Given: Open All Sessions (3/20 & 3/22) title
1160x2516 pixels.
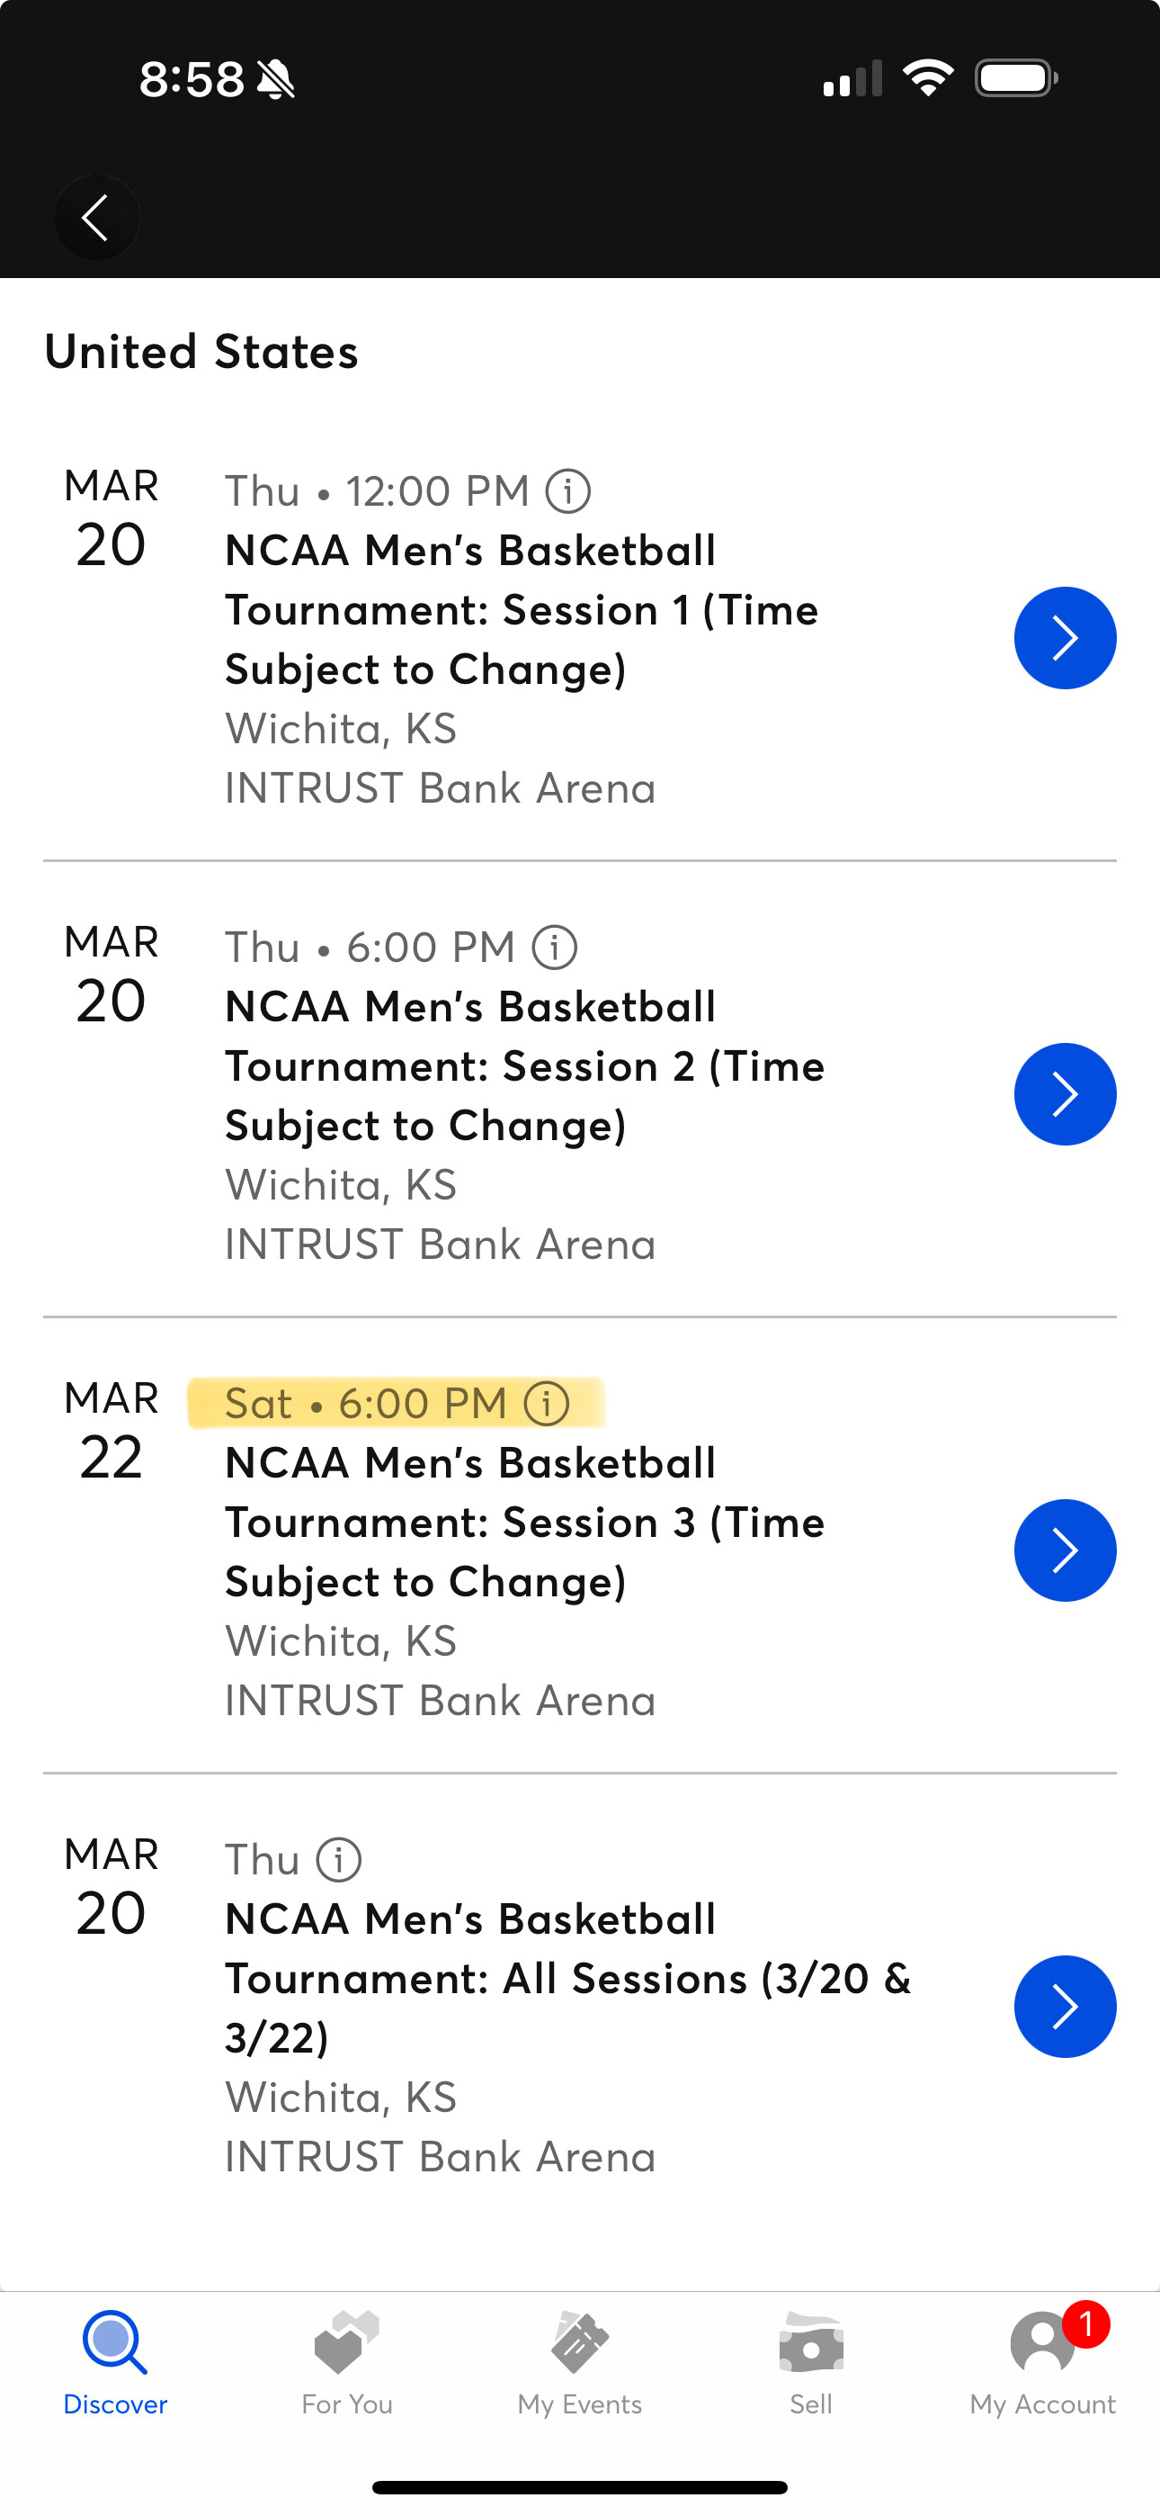Looking at the screenshot, I should pos(567,1978).
